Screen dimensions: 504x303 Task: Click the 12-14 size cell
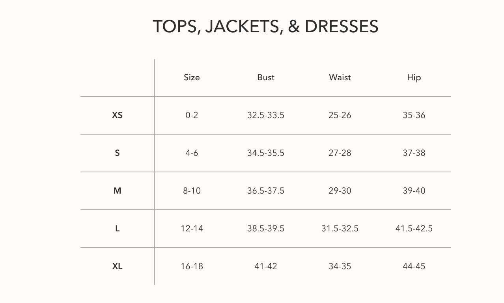(192, 229)
